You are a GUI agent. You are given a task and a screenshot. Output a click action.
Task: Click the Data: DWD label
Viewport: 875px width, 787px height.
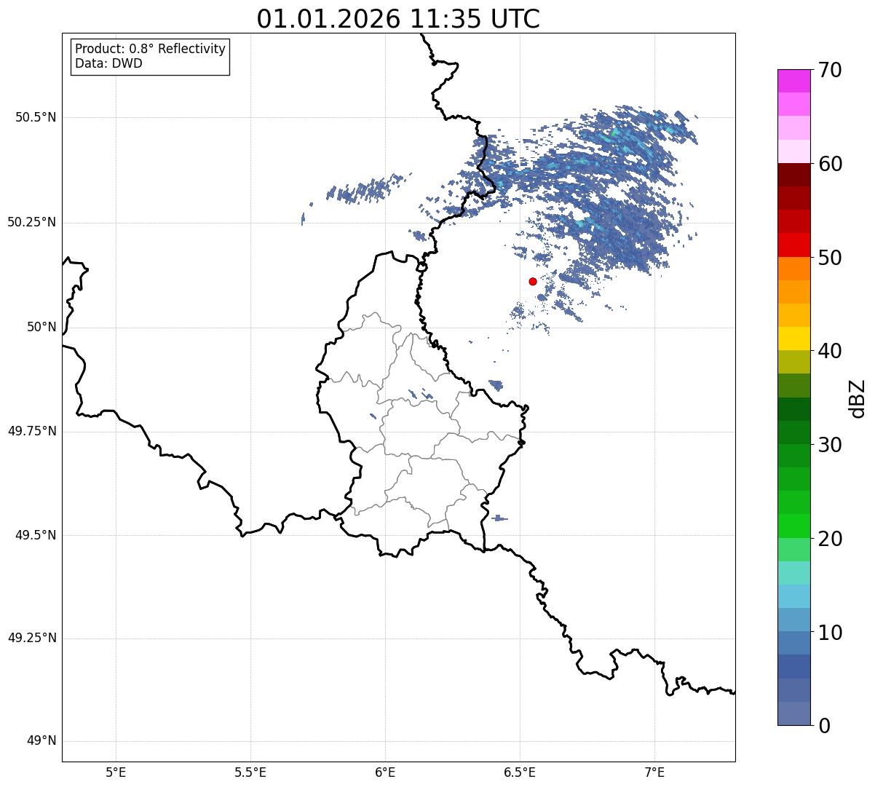(108, 63)
